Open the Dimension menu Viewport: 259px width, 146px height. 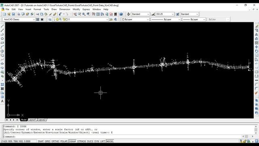click(65, 9)
